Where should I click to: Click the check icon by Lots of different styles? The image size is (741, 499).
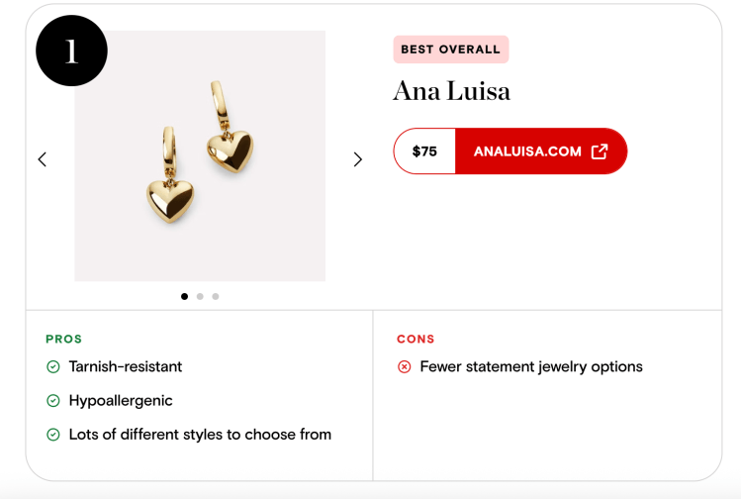pos(53,435)
